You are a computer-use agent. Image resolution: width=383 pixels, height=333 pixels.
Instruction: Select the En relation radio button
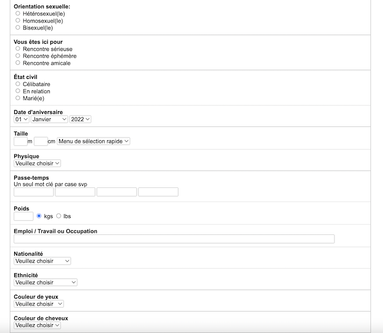point(18,91)
